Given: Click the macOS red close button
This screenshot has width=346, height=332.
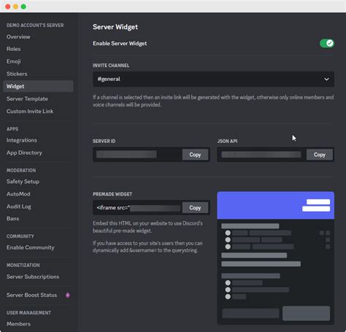Looking at the screenshot, I should (x=8, y=7).
